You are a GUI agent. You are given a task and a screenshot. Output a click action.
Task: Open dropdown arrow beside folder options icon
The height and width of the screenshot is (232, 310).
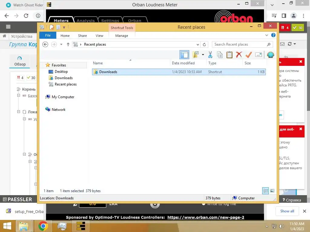(x=203, y=55)
